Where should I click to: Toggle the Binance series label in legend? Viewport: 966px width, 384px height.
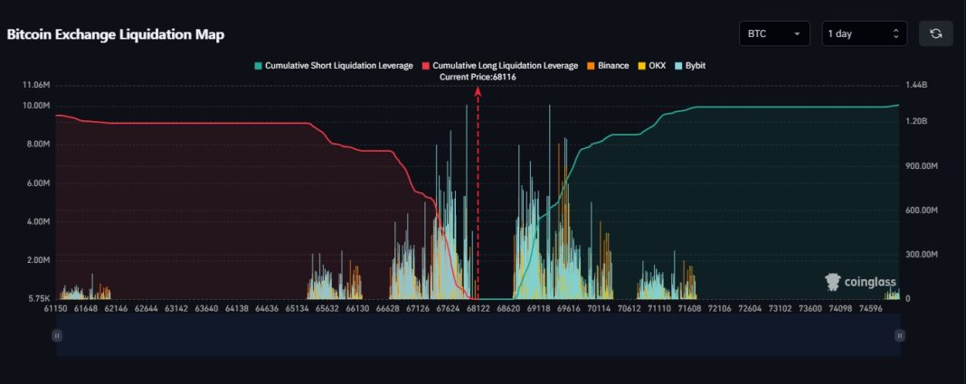tap(613, 66)
